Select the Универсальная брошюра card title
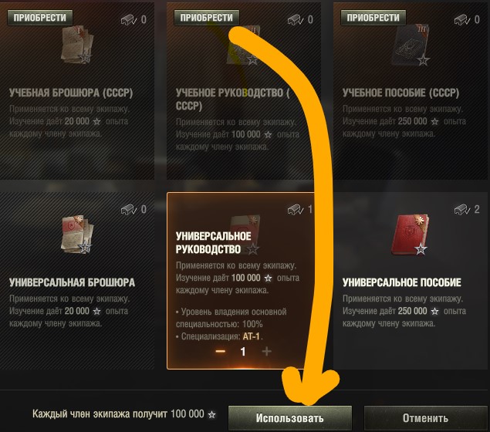The width and height of the screenshot is (490, 432). tap(73, 282)
